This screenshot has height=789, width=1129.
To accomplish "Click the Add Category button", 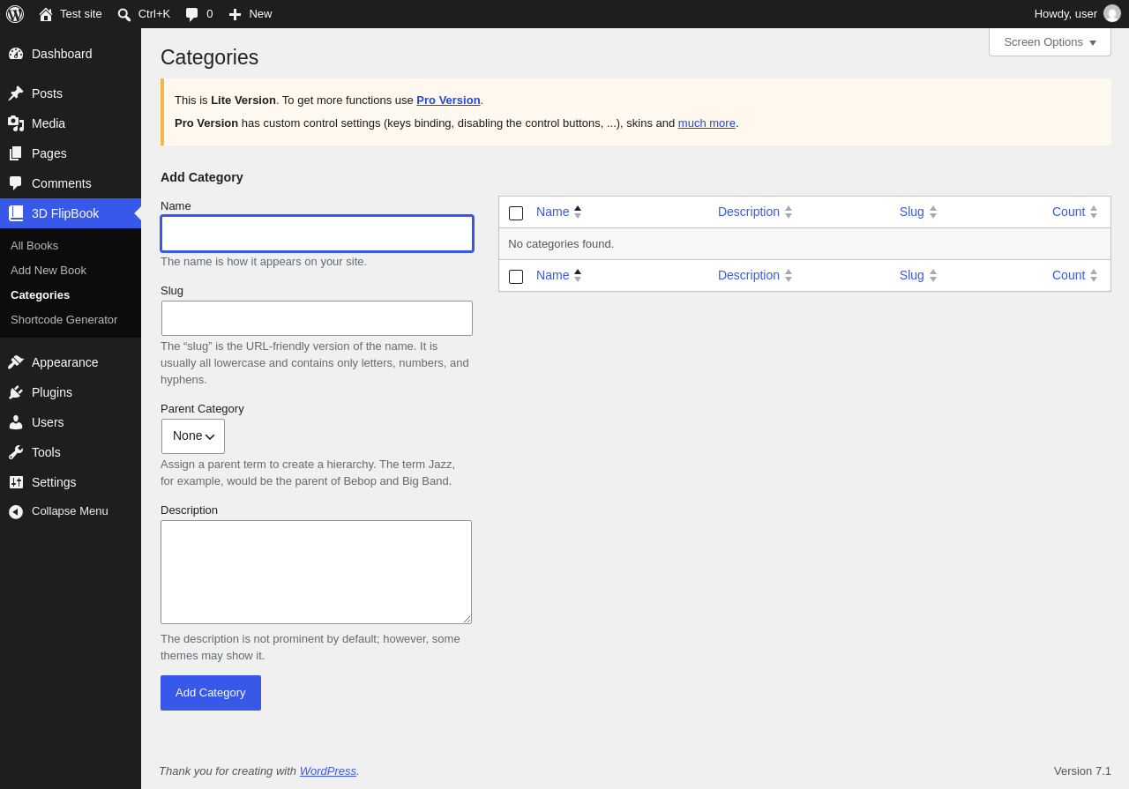I will tap(211, 693).
